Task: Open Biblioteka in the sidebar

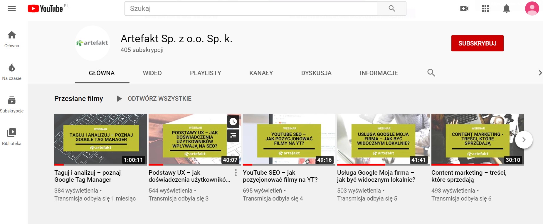Action: coord(12,137)
